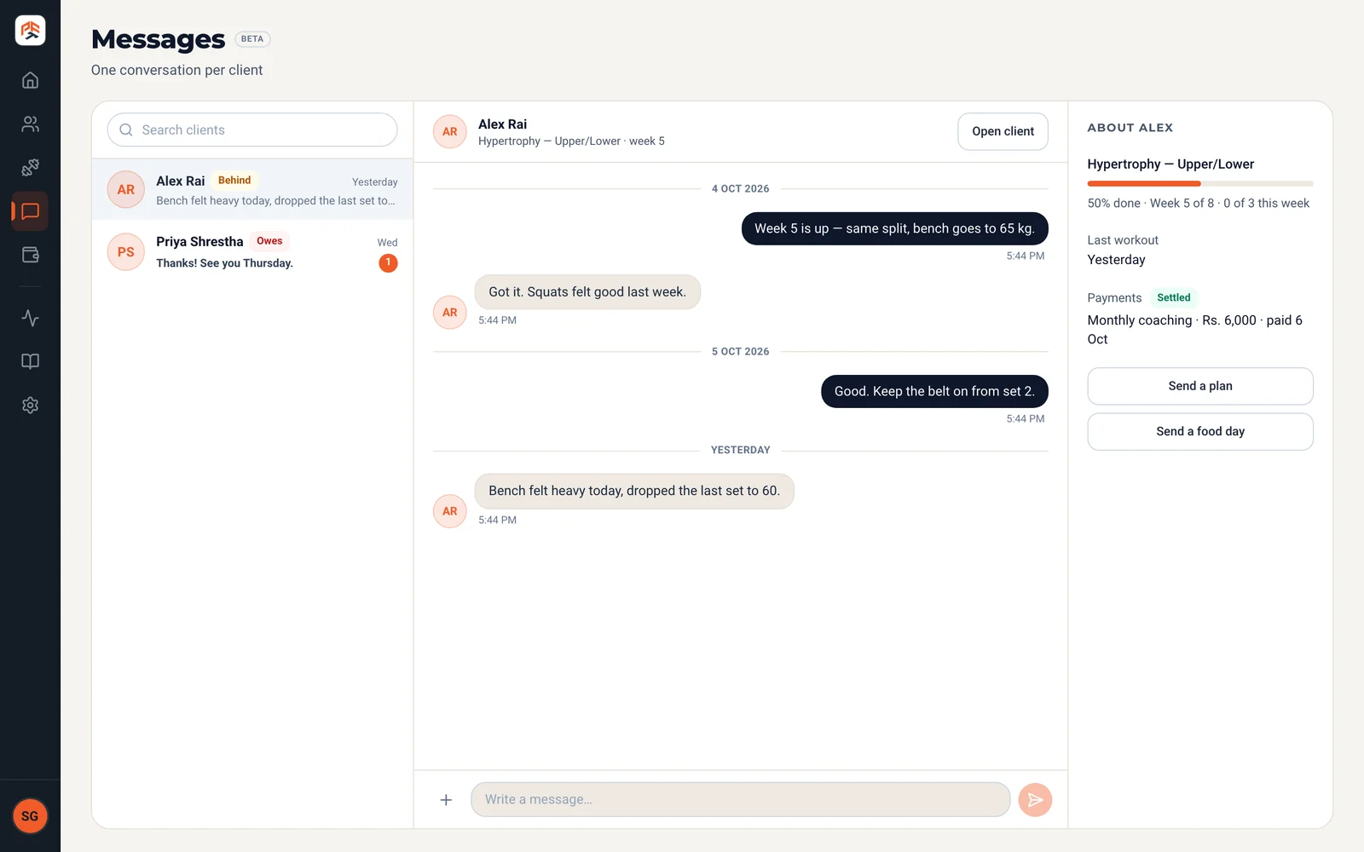Open the dumbbell Workouts icon
This screenshot has height=852, width=1364.
click(30, 167)
